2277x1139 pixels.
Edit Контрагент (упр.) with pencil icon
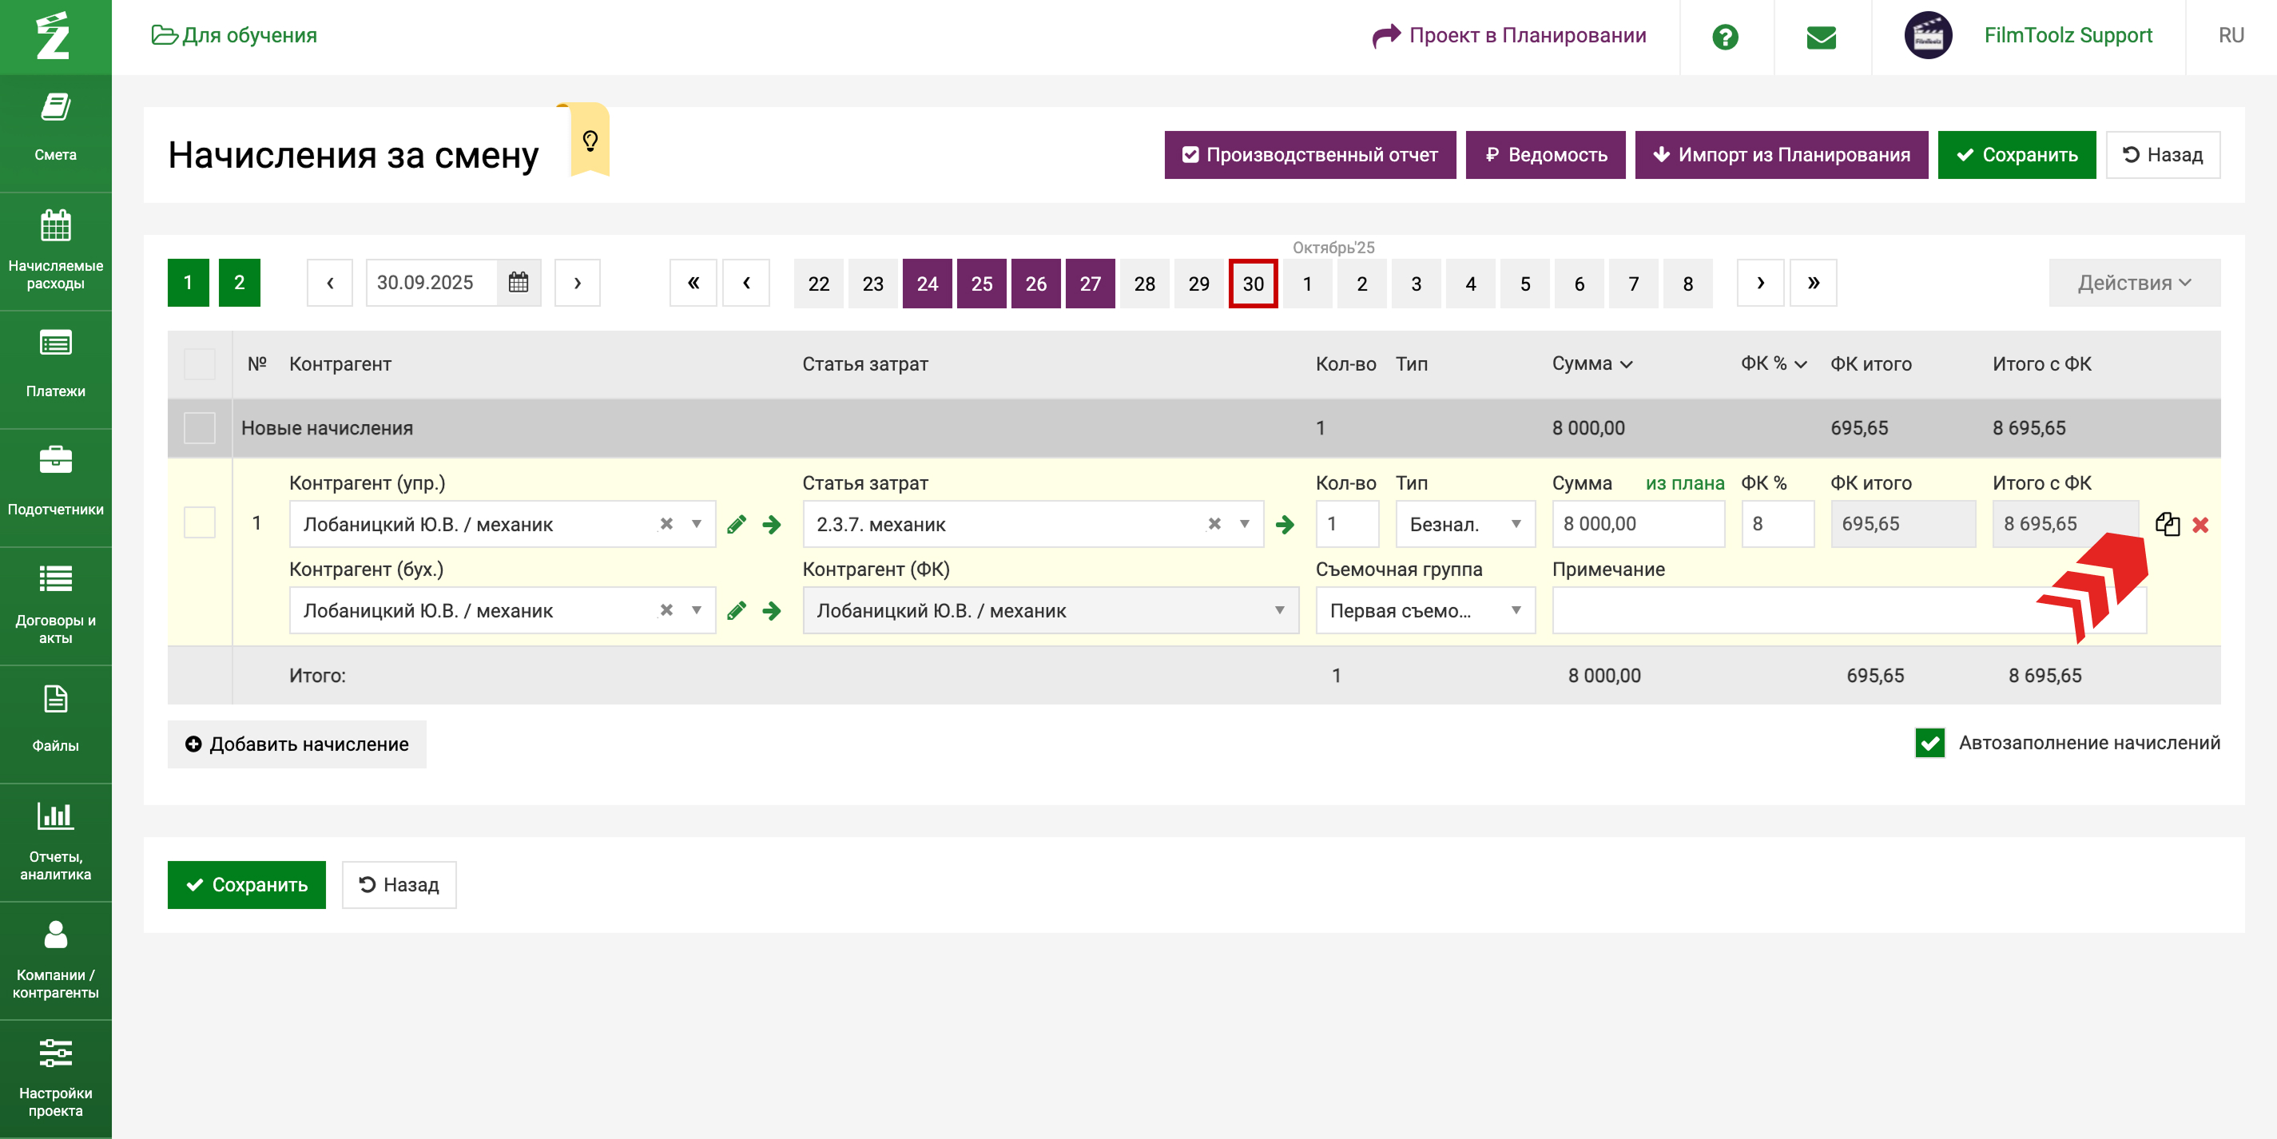point(737,525)
